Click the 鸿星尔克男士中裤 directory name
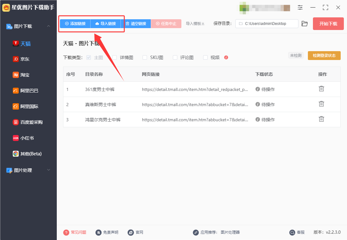The height and width of the screenshot is (240, 347). (103, 120)
